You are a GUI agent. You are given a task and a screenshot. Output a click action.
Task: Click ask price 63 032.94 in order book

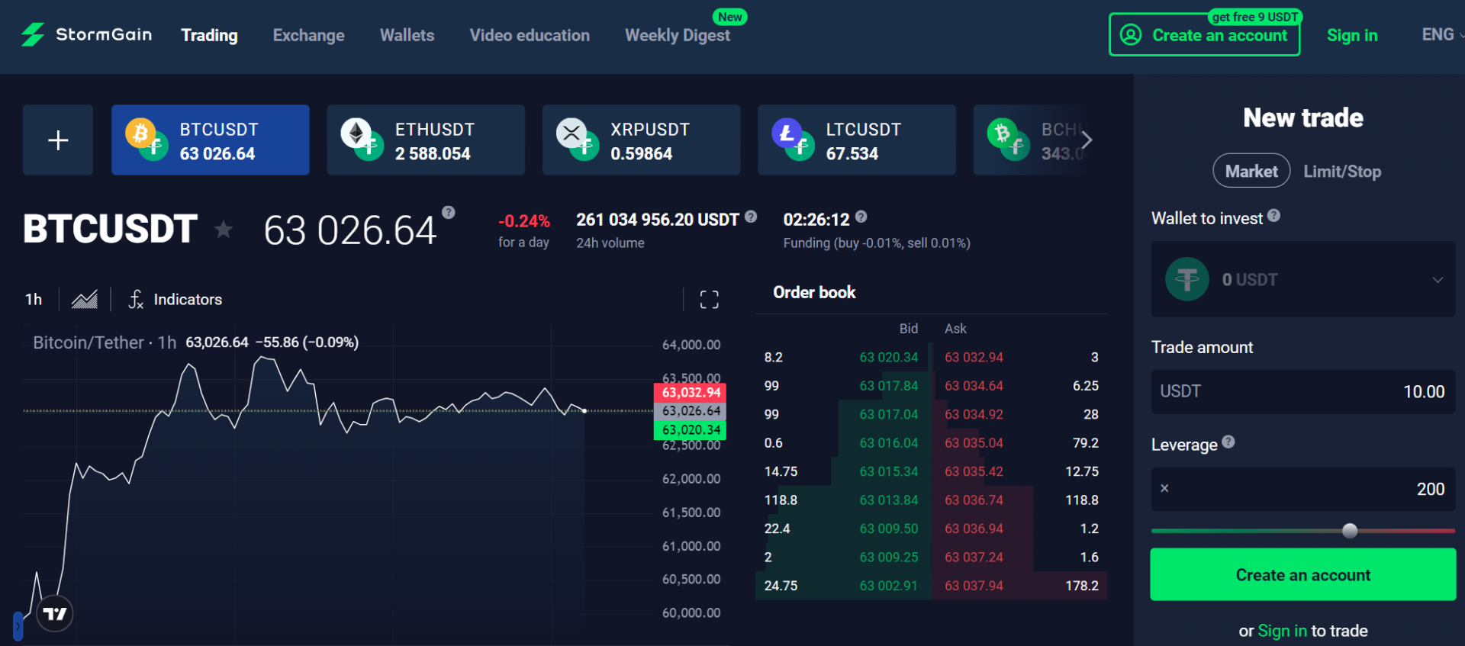point(974,357)
